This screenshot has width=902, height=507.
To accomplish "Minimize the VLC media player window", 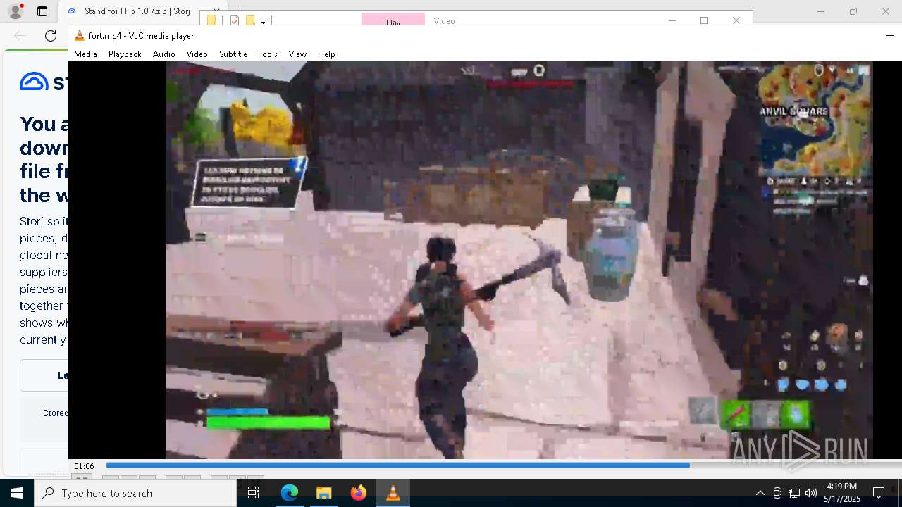I will click(x=889, y=35).
